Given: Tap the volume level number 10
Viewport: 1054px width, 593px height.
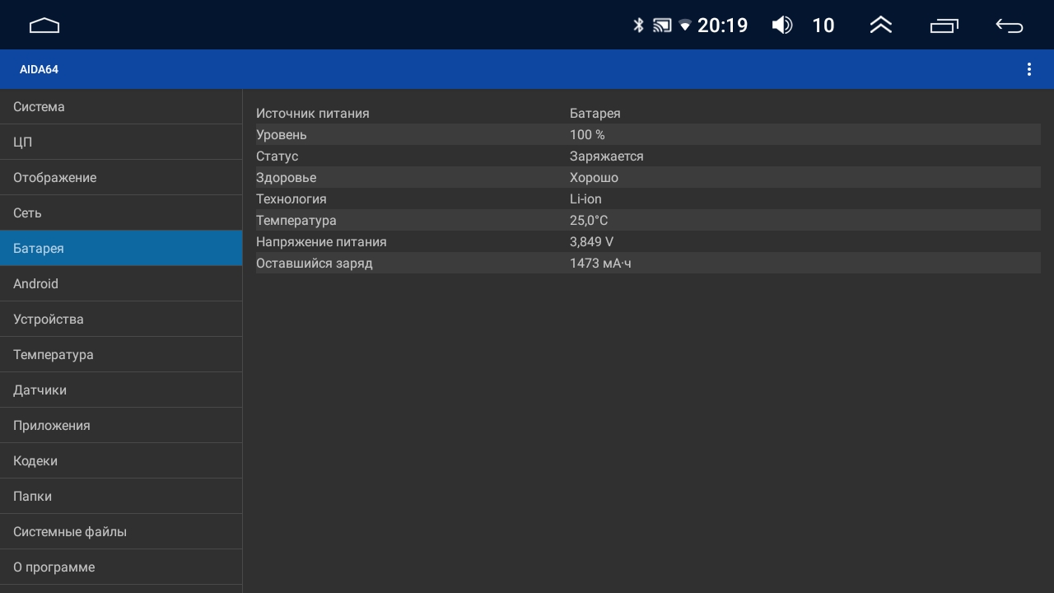Looking at the screenshot, I should [x=823, y=26].
